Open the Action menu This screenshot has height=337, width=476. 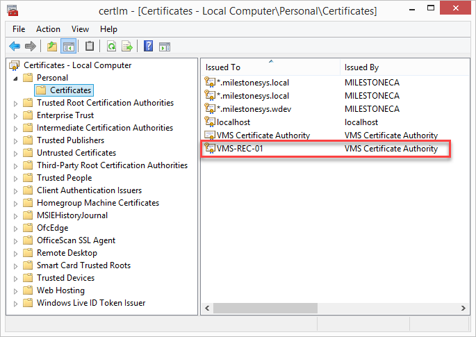(x=48, y=29)
